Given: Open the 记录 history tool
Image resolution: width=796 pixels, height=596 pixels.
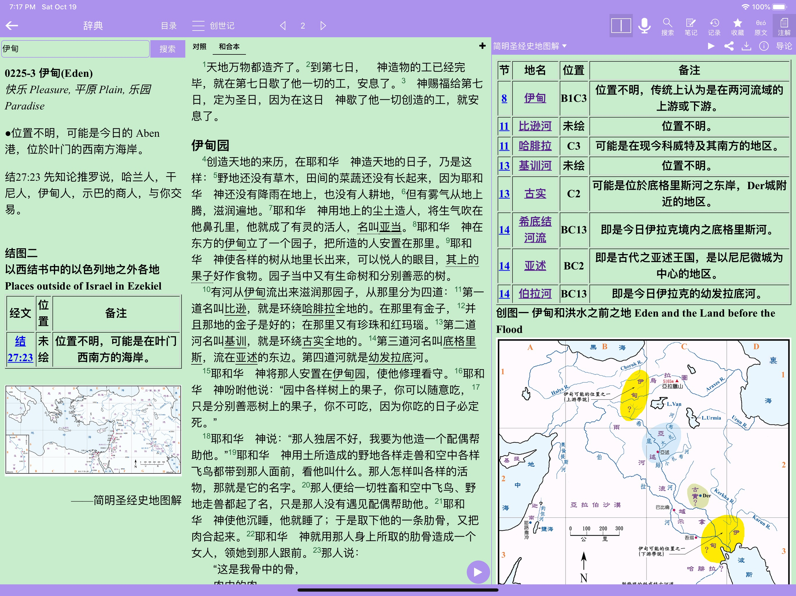Looking at the screenshot, I should coord(714,26).
